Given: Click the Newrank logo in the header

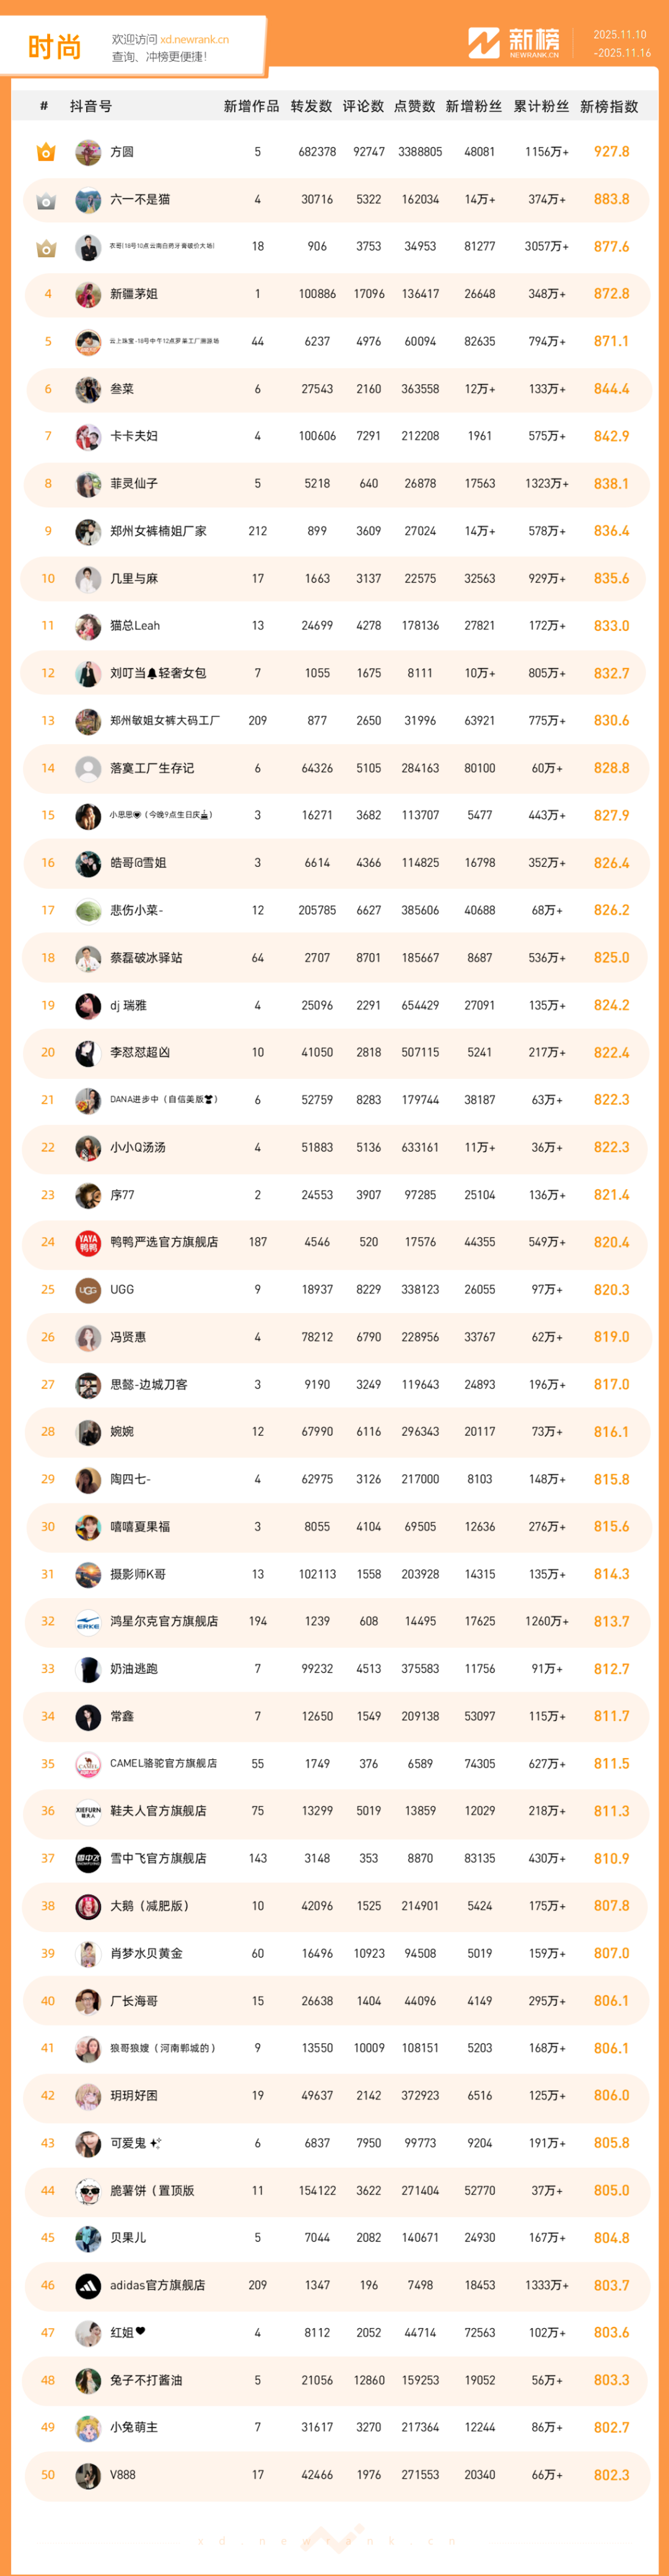Looking at the screenshot, I should tap(513, 43).
